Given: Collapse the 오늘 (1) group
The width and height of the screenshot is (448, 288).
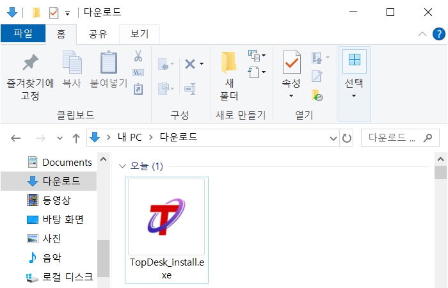Looking at the screenshot, I should point(122,166).
